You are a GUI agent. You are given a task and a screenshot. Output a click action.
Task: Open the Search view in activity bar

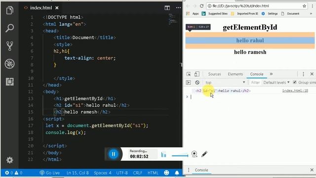(x=9, y=28)
